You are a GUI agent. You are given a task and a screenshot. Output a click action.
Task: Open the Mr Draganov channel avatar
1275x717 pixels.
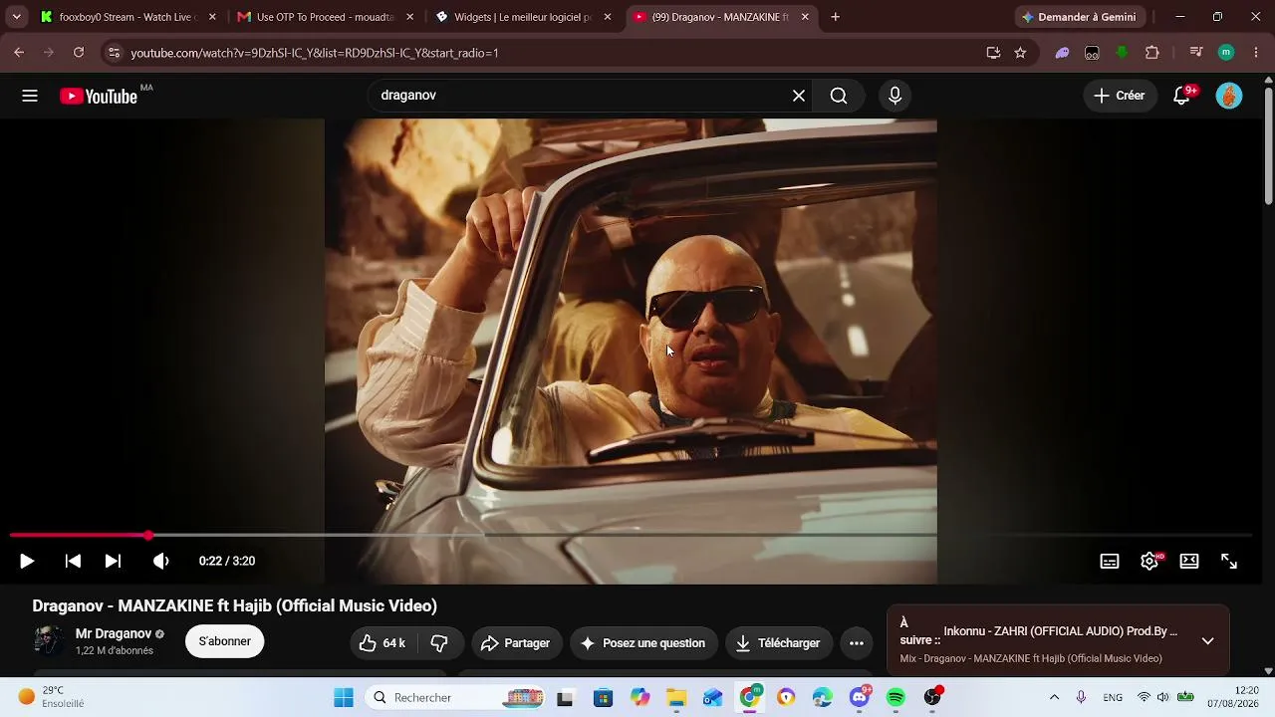49,641
